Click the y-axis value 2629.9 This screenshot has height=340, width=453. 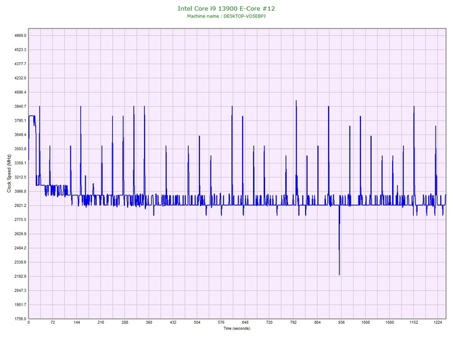point(20,234)
